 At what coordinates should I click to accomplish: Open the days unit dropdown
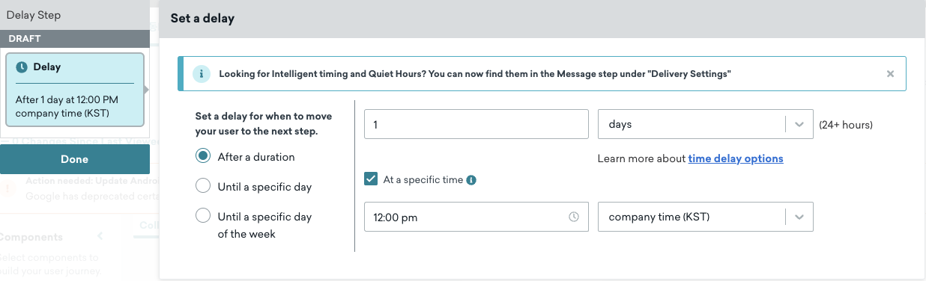click(x=705, y=124)
